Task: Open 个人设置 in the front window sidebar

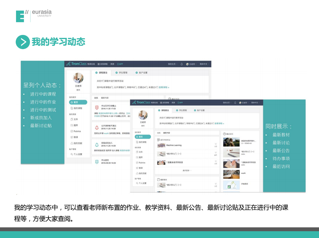Action: pos(141,183)
